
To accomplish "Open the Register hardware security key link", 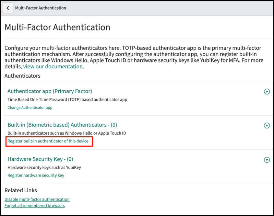I will (x=36, y=175).
